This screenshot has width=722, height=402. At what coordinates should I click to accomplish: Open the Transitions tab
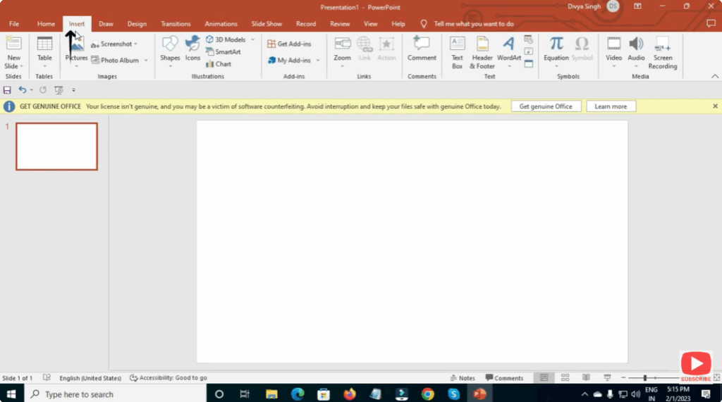176,24
